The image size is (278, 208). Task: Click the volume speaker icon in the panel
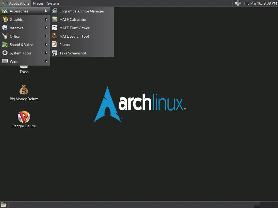238,3
